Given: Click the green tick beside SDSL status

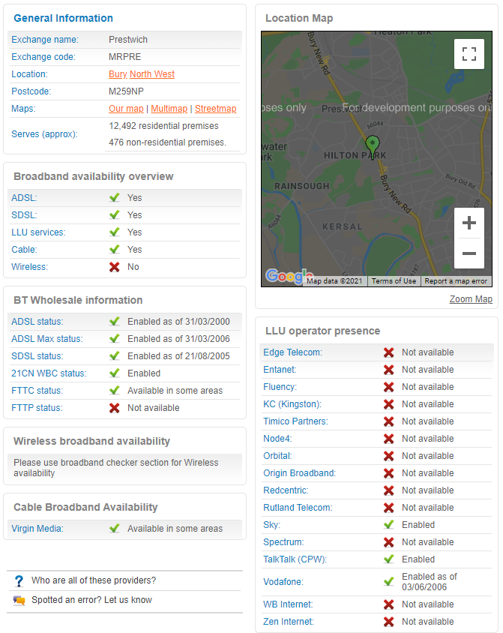Looking at the screenshot, I should click(115, 355).
